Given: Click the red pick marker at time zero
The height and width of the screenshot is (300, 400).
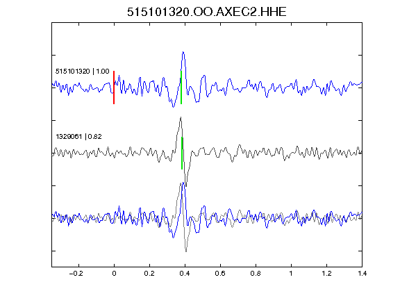Looking at the screenshot, I should tap(114, 87).
